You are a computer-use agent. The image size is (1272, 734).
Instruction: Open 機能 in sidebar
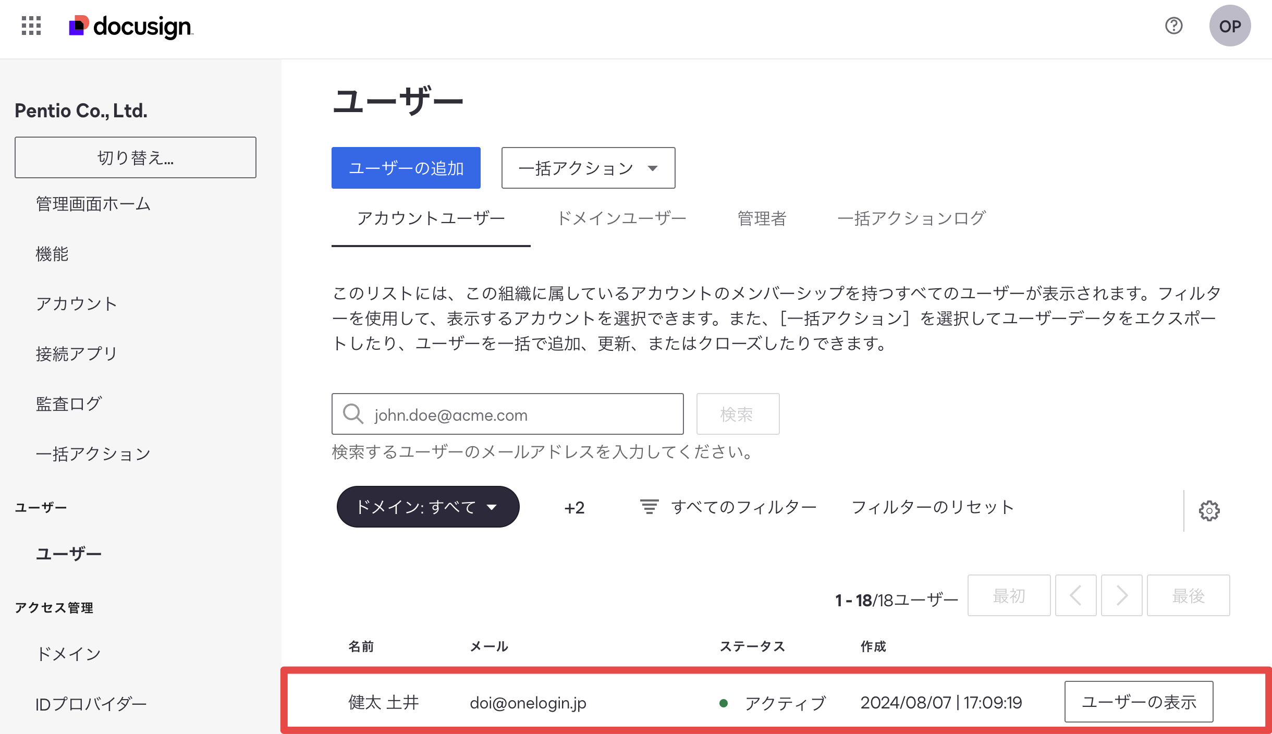52,254
